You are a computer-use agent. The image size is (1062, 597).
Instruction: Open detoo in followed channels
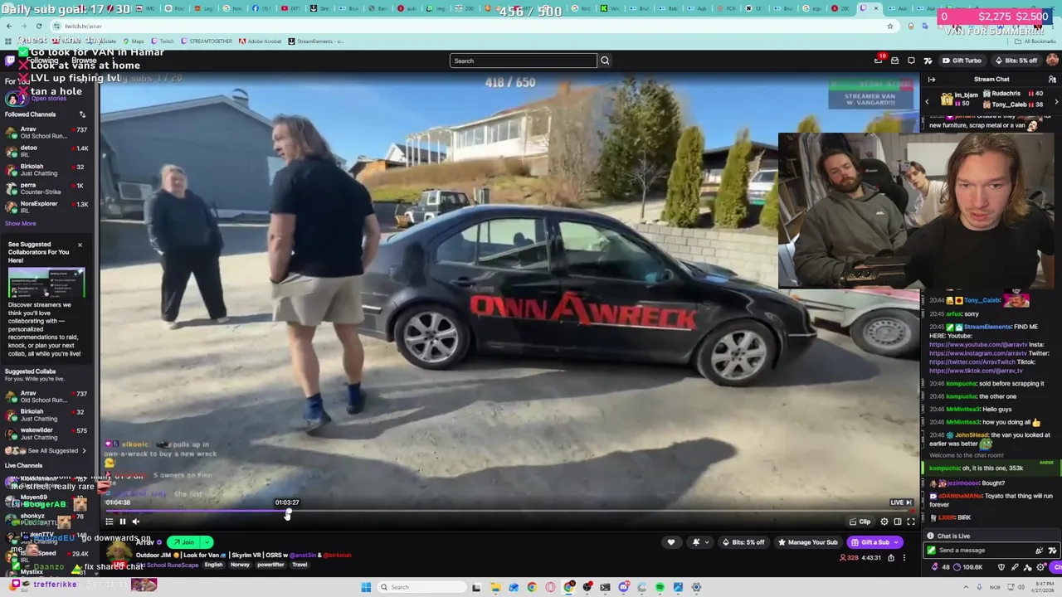47,151
